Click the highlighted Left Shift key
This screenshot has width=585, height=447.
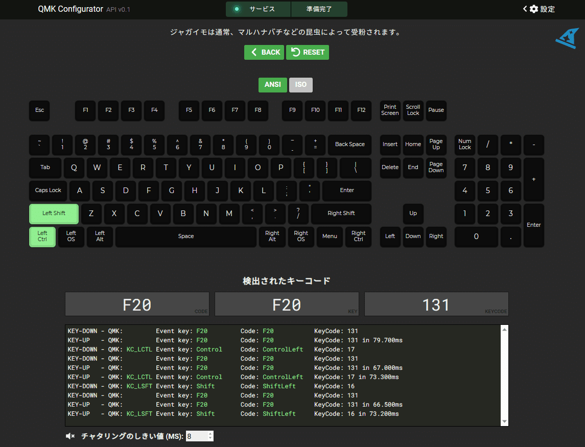click(x=54, y=214)
